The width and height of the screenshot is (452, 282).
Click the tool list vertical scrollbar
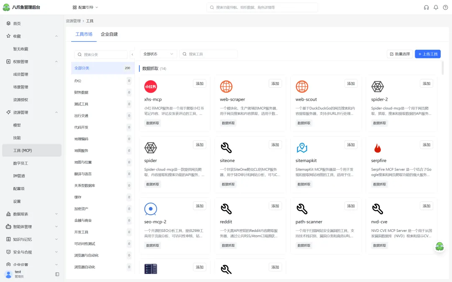442,68
